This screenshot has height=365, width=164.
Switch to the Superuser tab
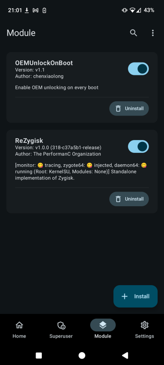pyautogui.click(x=61, y=329)
